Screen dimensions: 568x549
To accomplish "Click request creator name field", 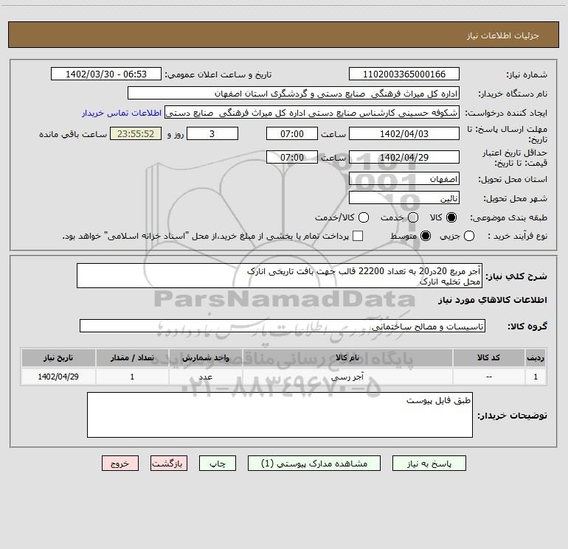I will click(312, 113).
